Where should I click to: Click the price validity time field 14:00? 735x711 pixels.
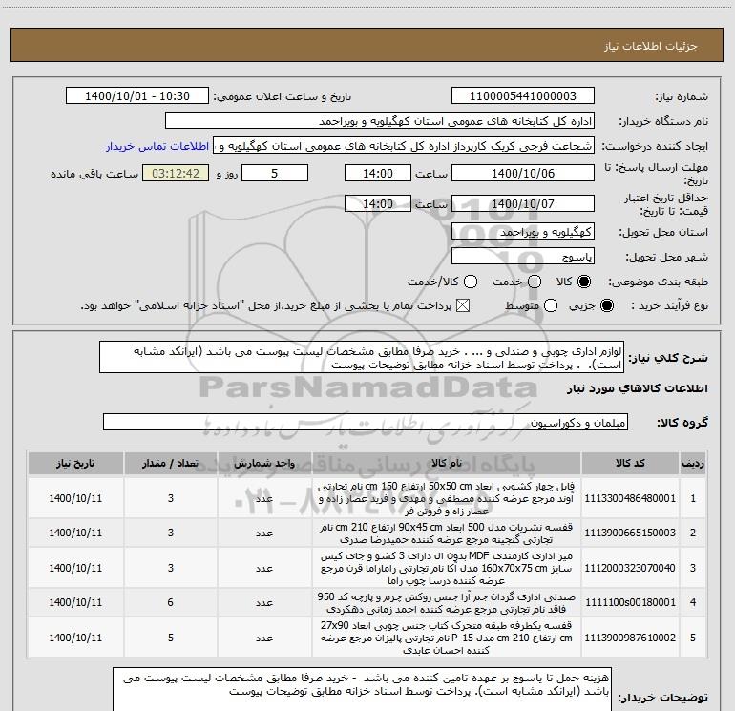(x=378, y=203)
